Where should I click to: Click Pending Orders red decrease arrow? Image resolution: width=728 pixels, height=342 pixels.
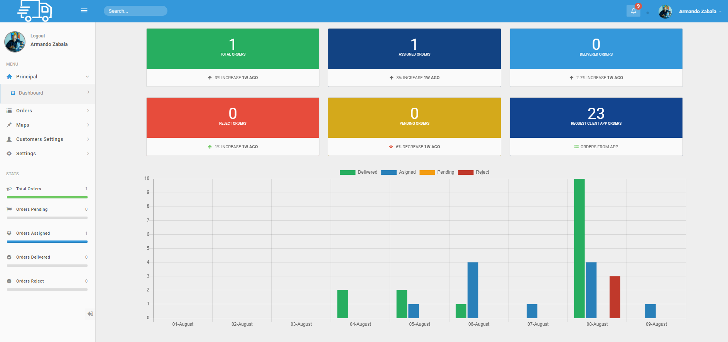[x=391, y=147]
